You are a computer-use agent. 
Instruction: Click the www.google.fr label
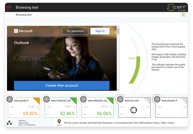(x=21, y=101)
